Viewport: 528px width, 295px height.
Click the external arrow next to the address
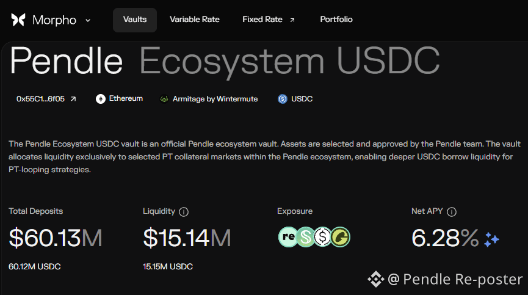click(x=73, y=99)
